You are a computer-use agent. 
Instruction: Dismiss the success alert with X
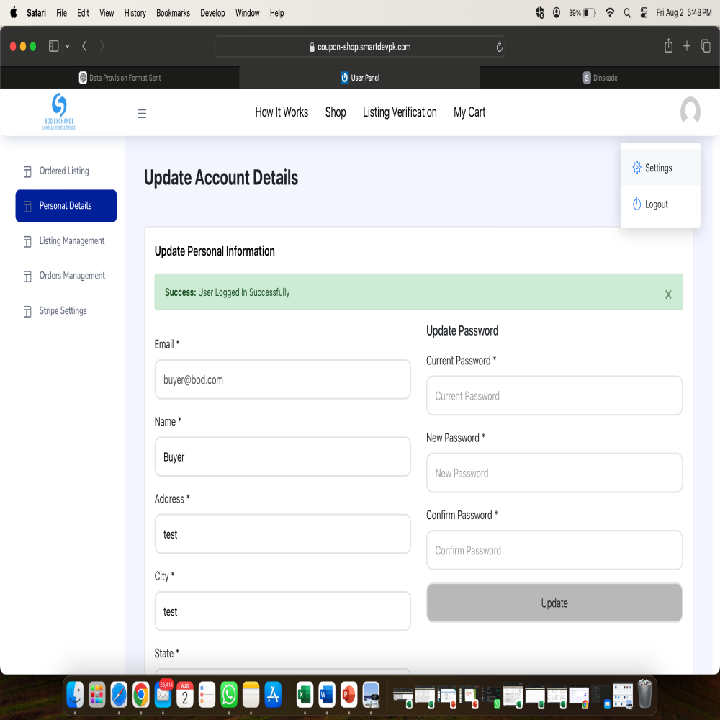(668, 294)
